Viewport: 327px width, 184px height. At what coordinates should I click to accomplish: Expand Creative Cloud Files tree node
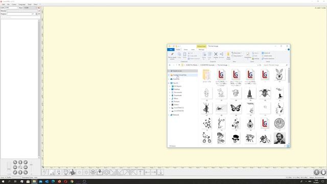pyautogui.click(x=169, y=75)
